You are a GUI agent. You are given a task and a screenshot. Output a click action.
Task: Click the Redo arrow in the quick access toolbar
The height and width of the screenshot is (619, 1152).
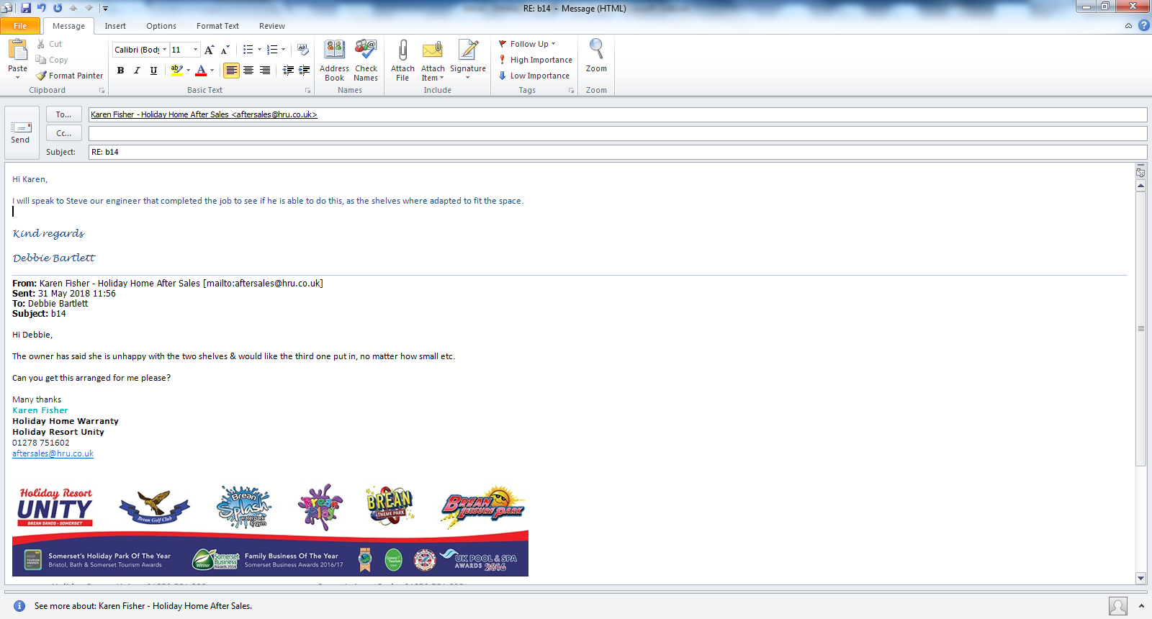pos(58,8)
